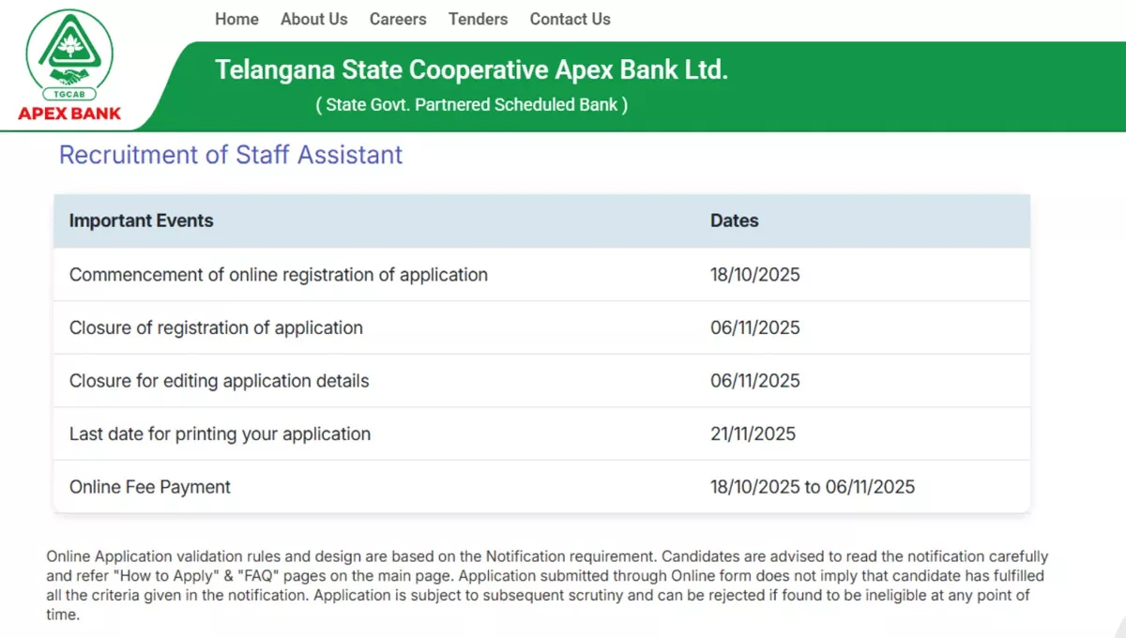Navigate to the Careers page

tap(398, 19)
